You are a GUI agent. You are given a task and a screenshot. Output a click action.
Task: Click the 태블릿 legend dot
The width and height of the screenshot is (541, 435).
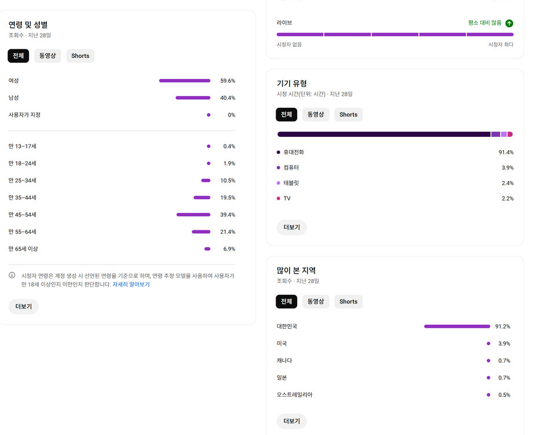coord(279,183)
